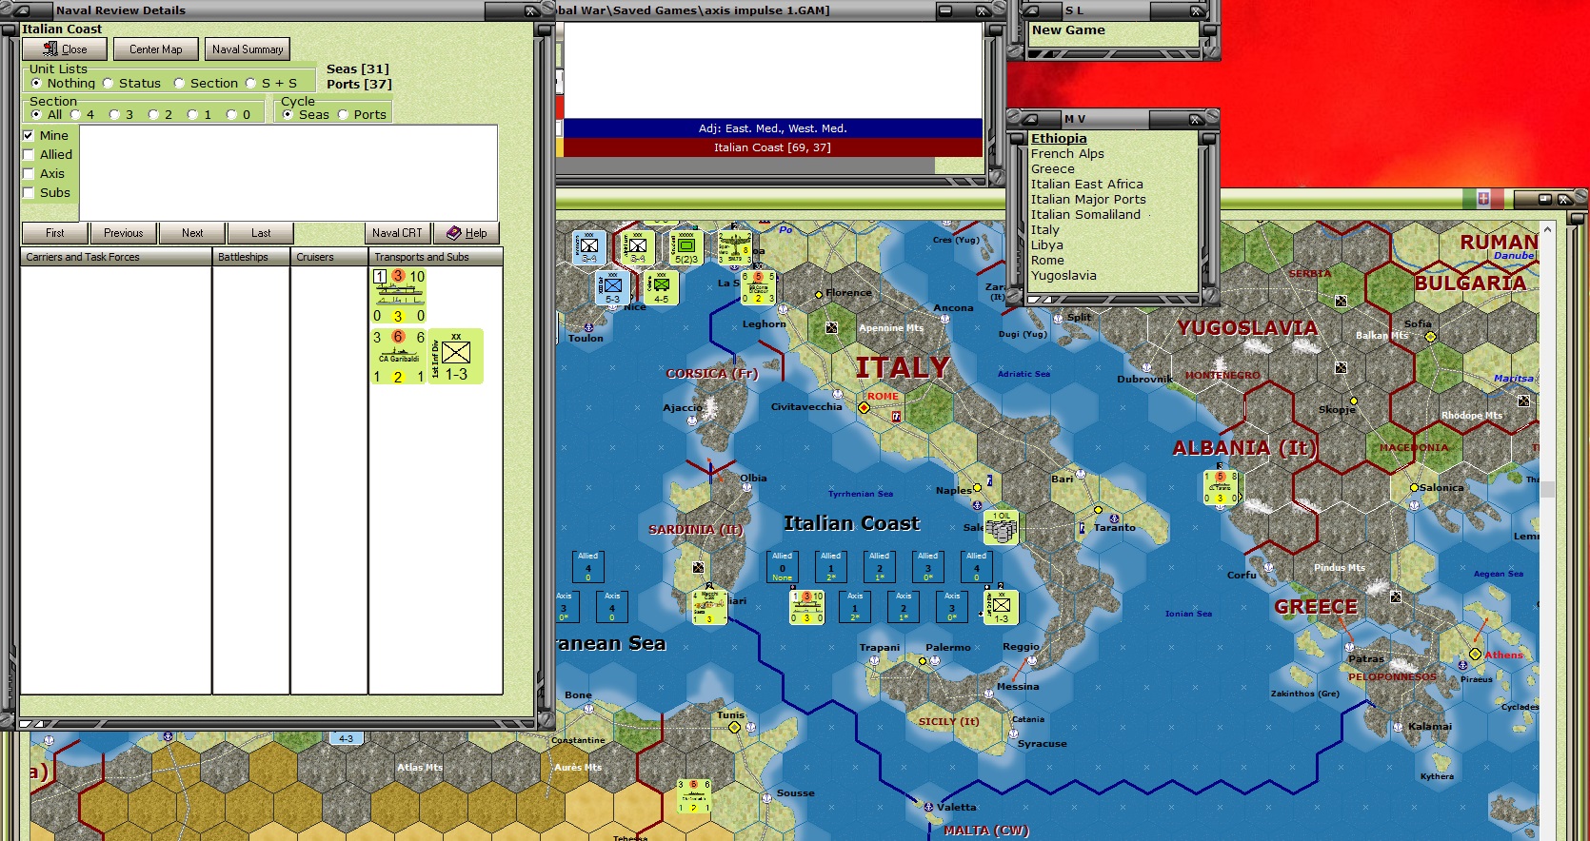Select the Status unit list option
This screenshot has height=841, width=1590.
108,84
